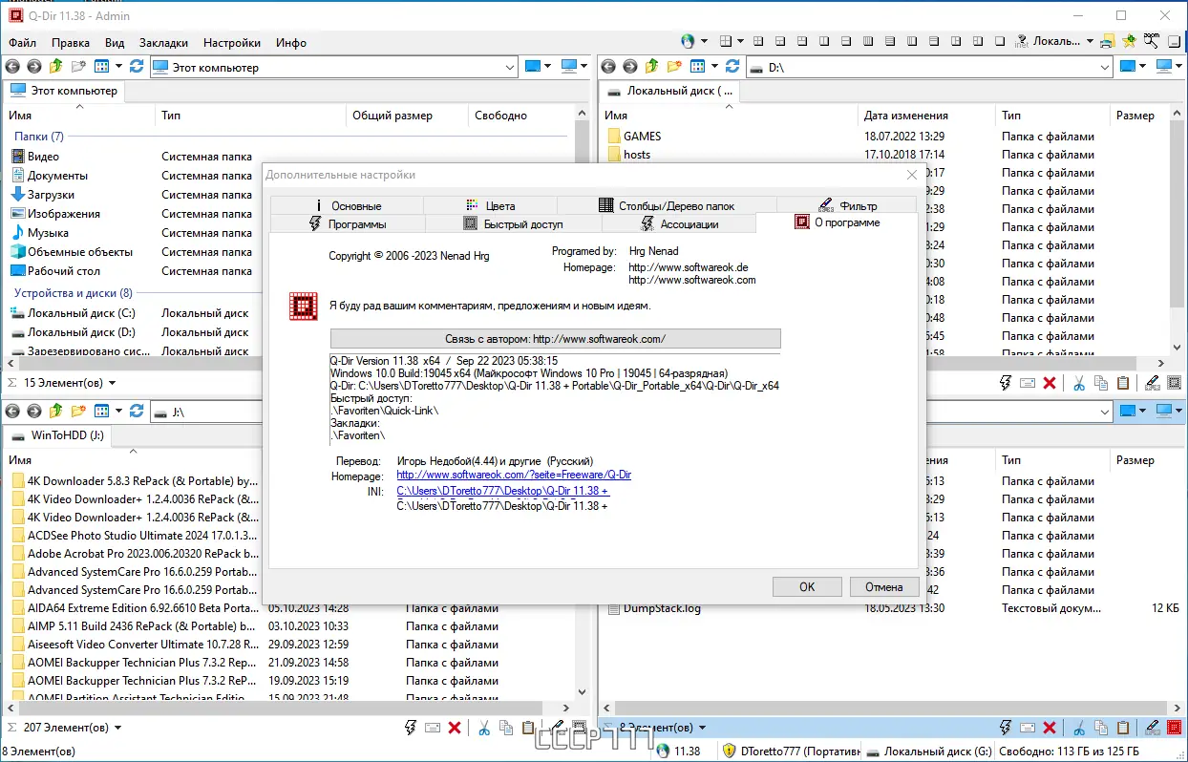The height and width of the screenshot is (762, 1188).
Task: Open the Закладки menu
Action: pyautogui.click(x=163, y=43)
